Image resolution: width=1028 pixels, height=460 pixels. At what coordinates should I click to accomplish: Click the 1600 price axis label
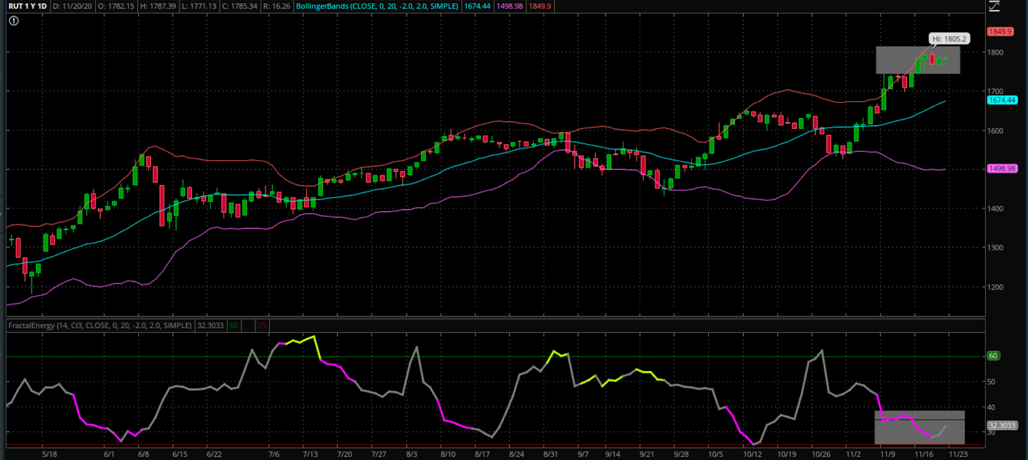coord(995,131)
